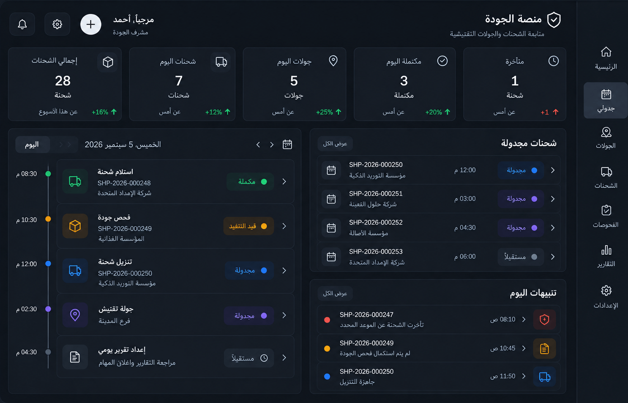Click the اليوم button in the schedule header
Image resolution: width=628 pixels, height=403 pixels.
coord(32,145)
